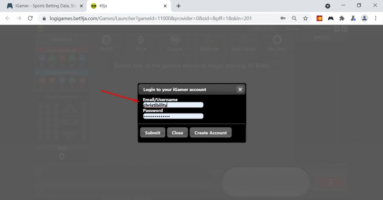Open the Chrome three-dot menu

tap(376, 18)
